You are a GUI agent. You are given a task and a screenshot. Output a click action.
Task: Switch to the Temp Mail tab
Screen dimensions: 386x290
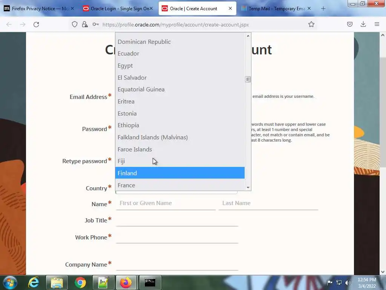tap(276, 9)
